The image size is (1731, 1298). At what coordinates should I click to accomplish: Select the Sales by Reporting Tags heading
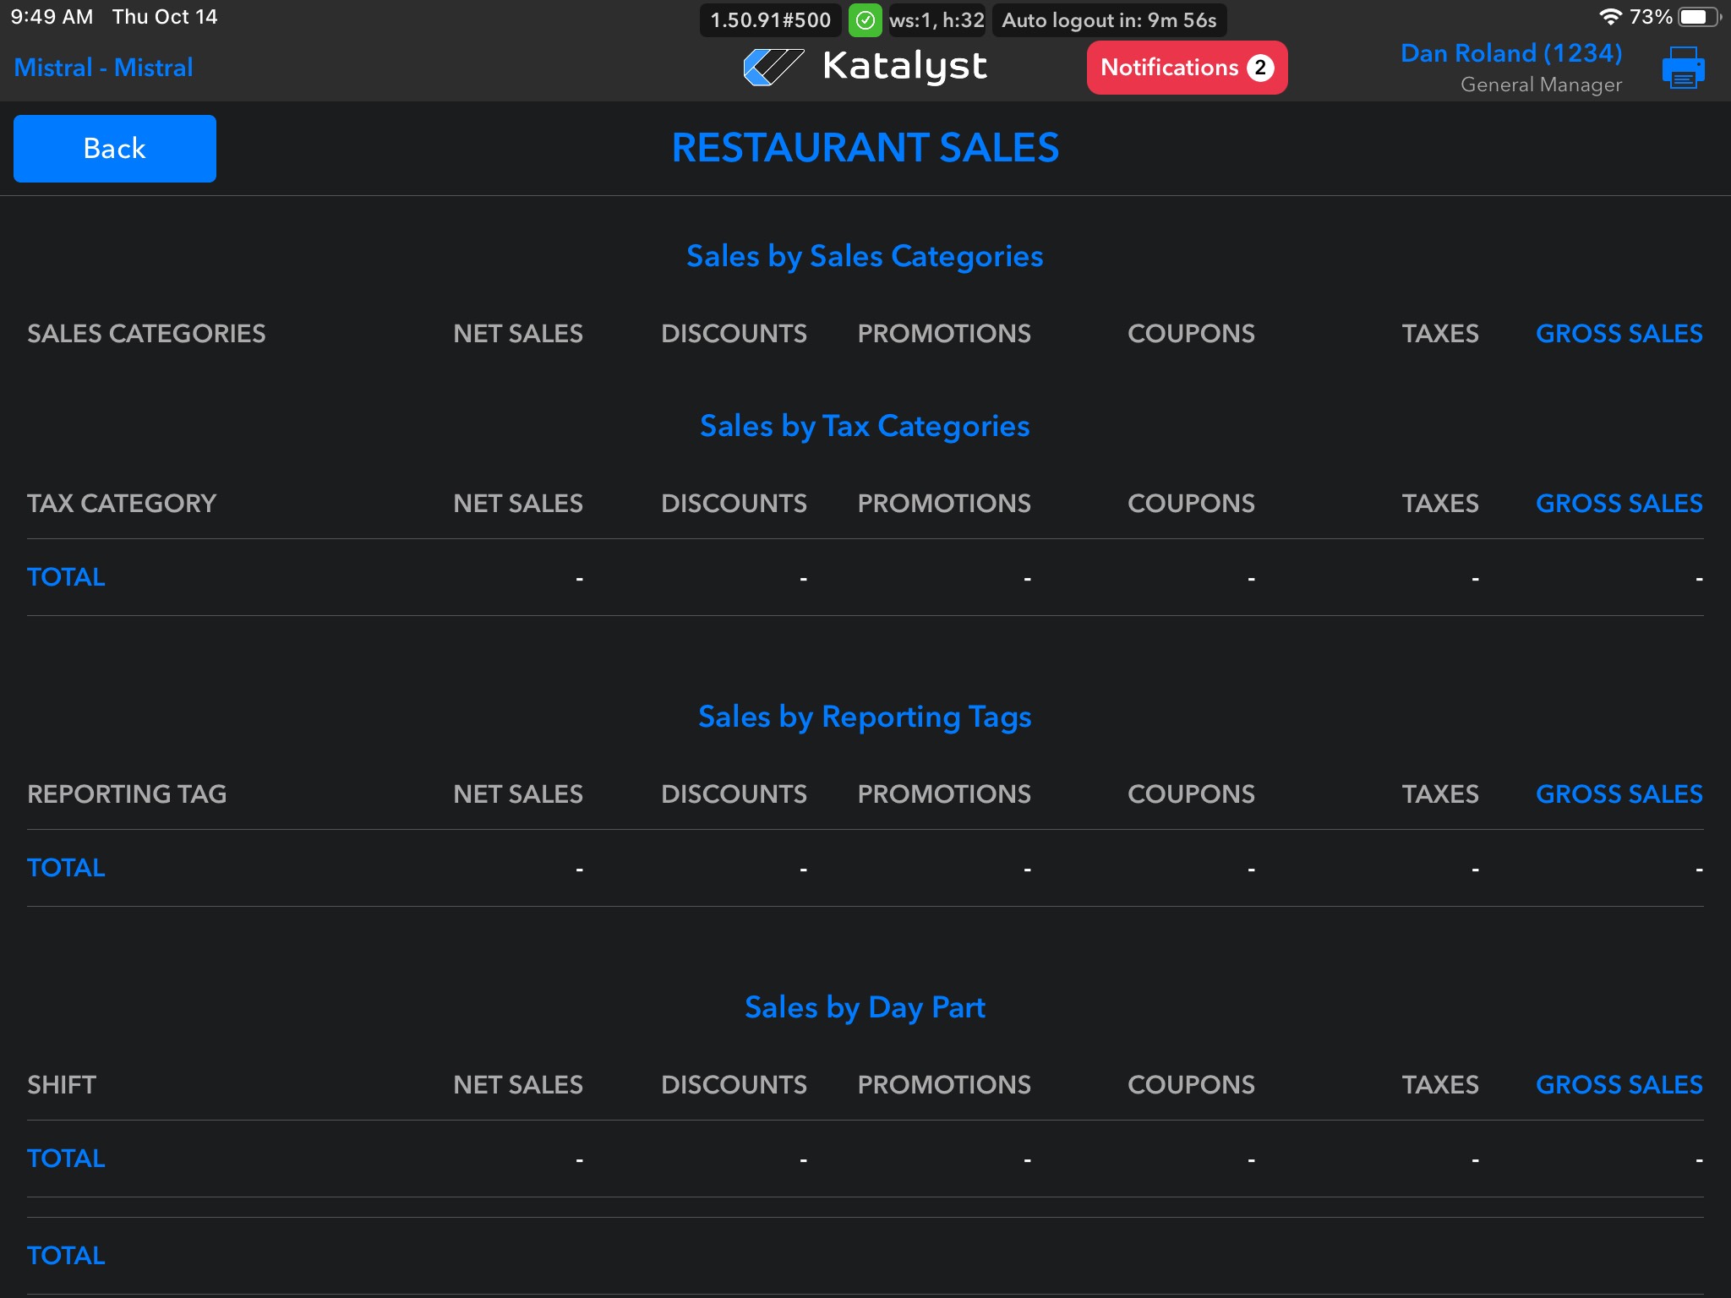865,717
